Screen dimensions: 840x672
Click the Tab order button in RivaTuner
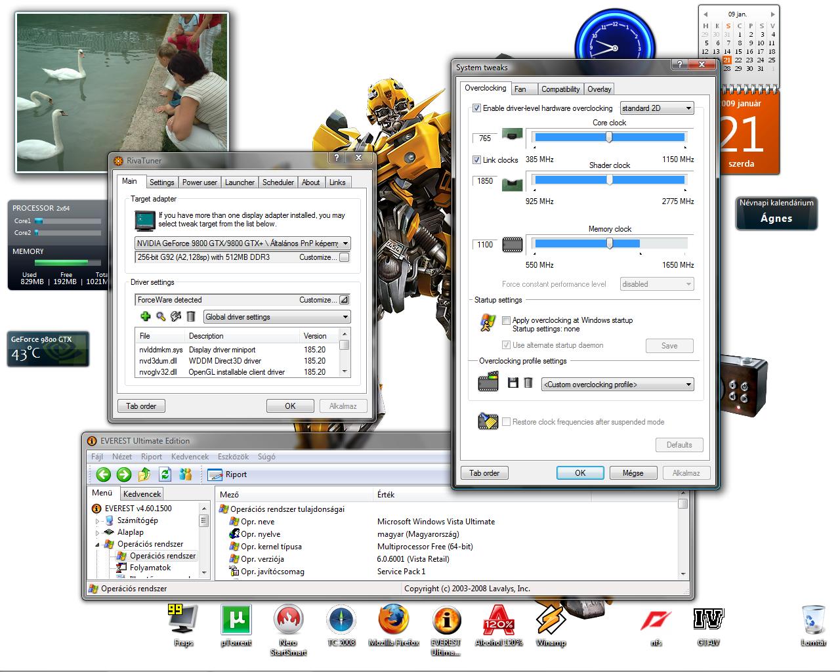click(x=141, y=406)
